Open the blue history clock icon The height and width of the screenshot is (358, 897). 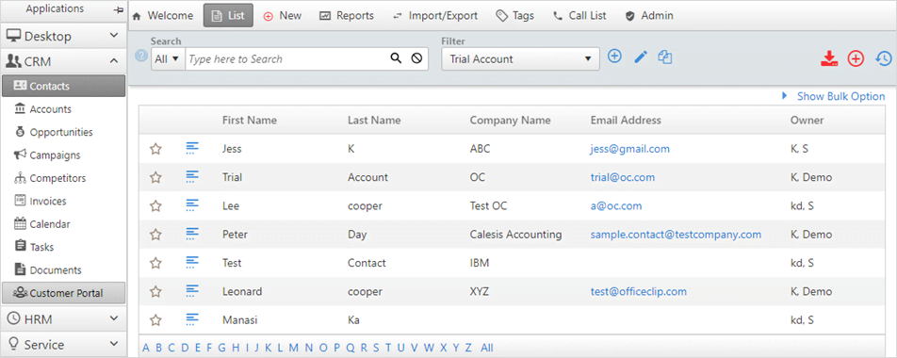(x=884, y=58)
